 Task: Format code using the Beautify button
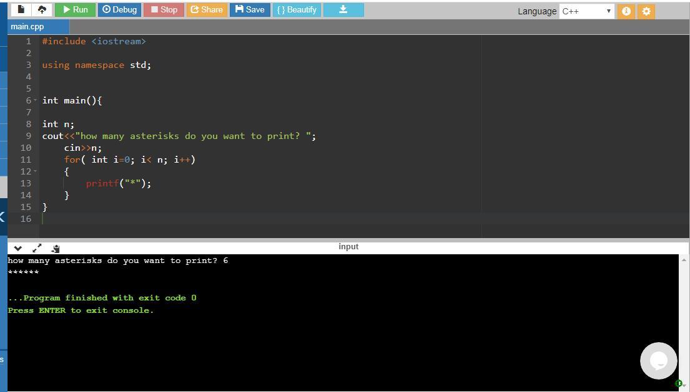pos(297,9)
